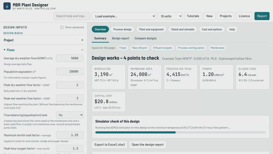The height and width of the screenshot is (154, 273).
Task: Switch to Design report sub-tab
Action: point(121,38)
